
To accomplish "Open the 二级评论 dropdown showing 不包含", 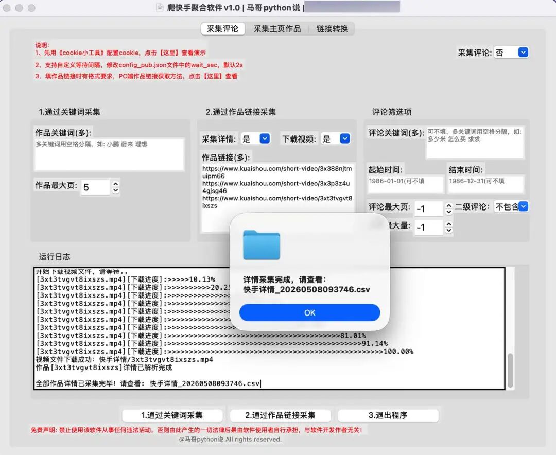I will 511,206.
